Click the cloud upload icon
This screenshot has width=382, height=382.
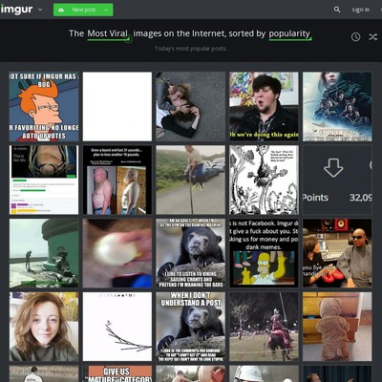point(61,10)
